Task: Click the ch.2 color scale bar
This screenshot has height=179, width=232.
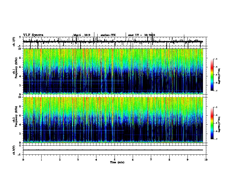Action: (212, 123)
